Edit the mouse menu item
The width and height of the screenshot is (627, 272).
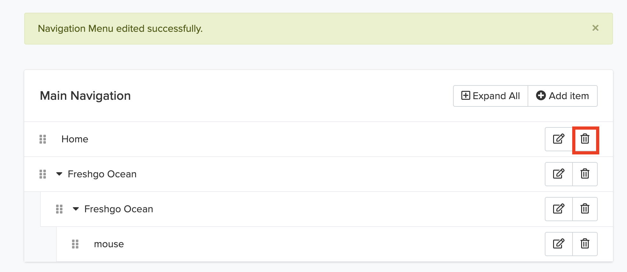[559, 244]
